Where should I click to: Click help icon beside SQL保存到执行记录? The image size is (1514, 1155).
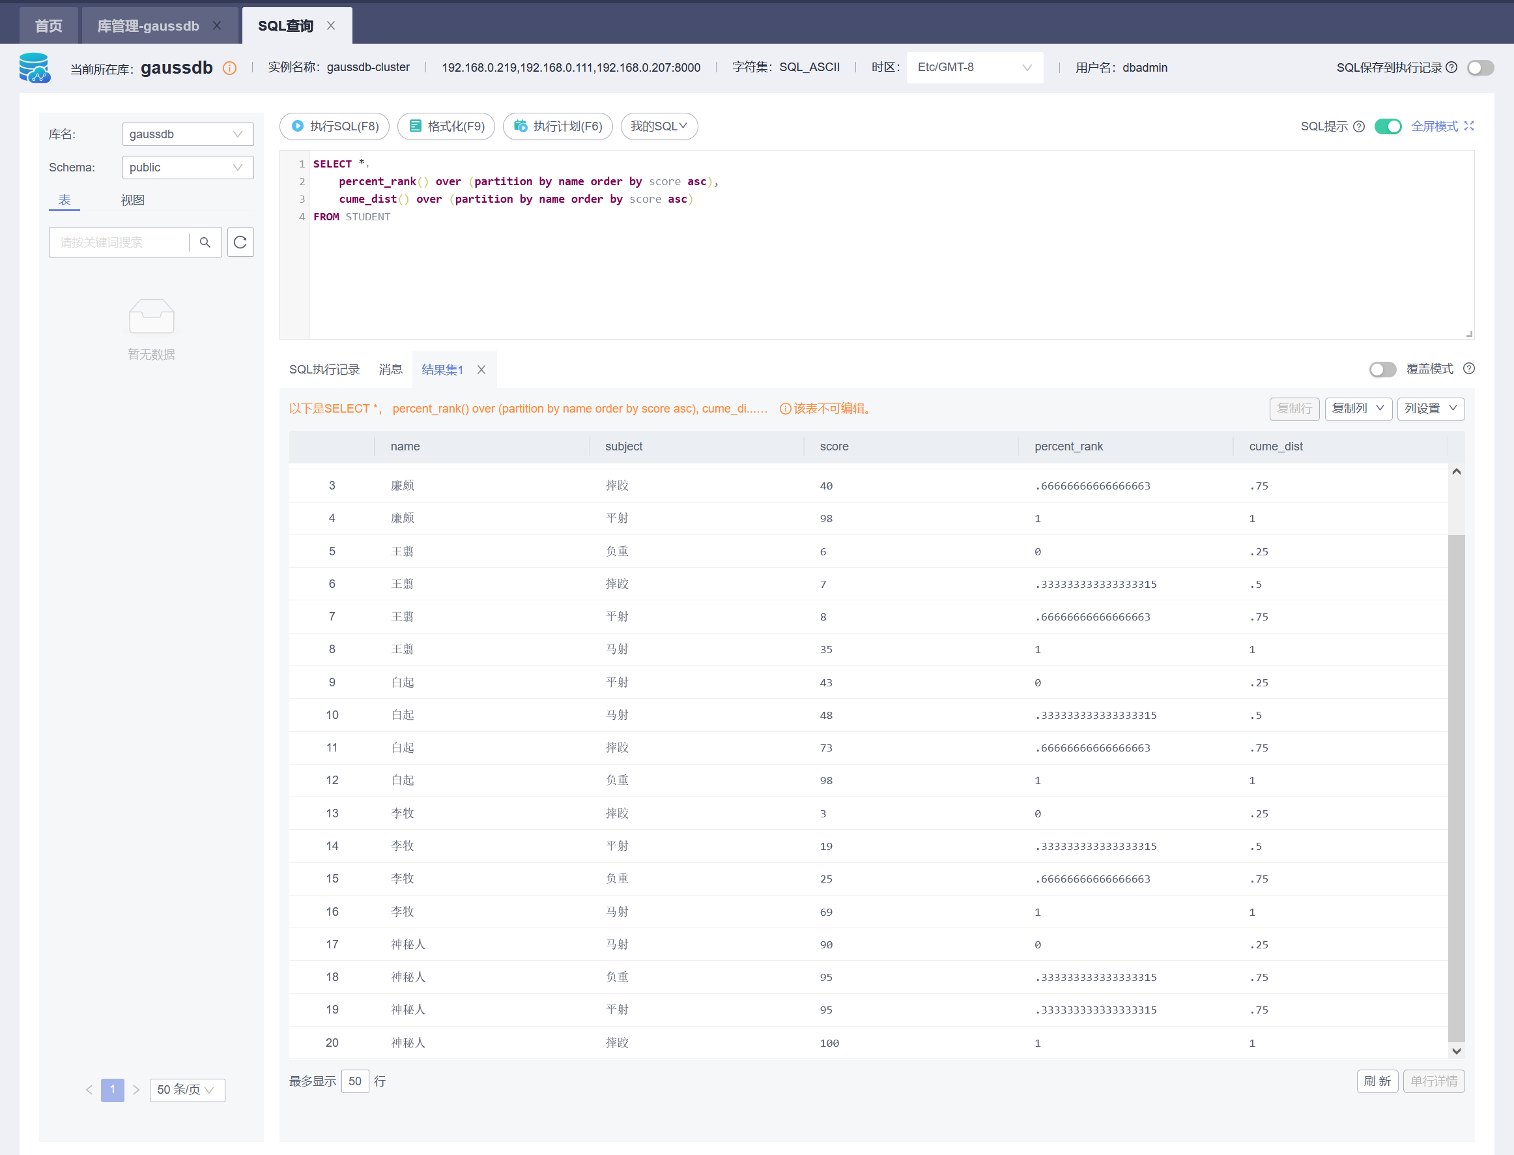(x=1451, y=67)
